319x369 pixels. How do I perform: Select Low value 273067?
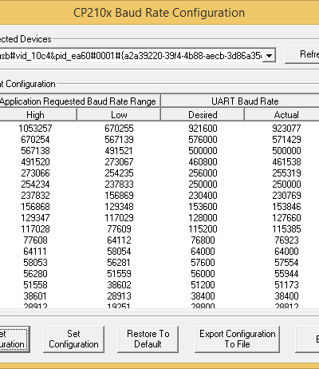119,162
